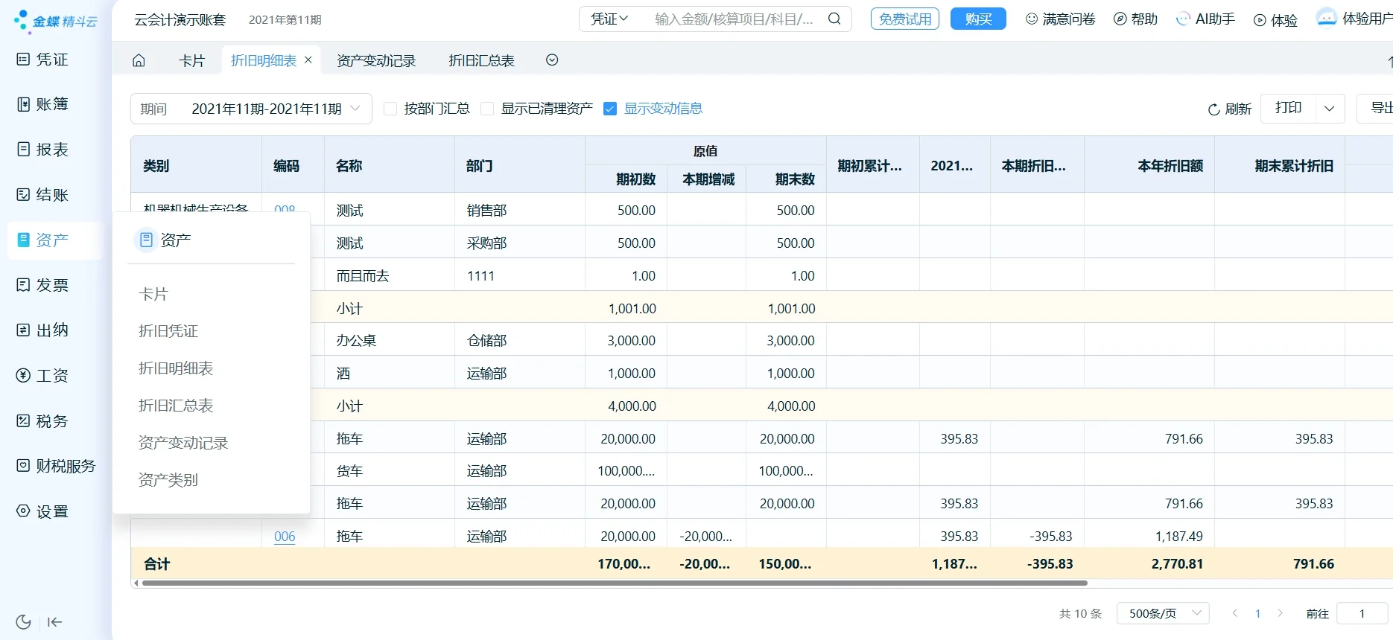Expand the 打印 options arrow
This screenshot has width=1393, height=640.
point(1330,109)
